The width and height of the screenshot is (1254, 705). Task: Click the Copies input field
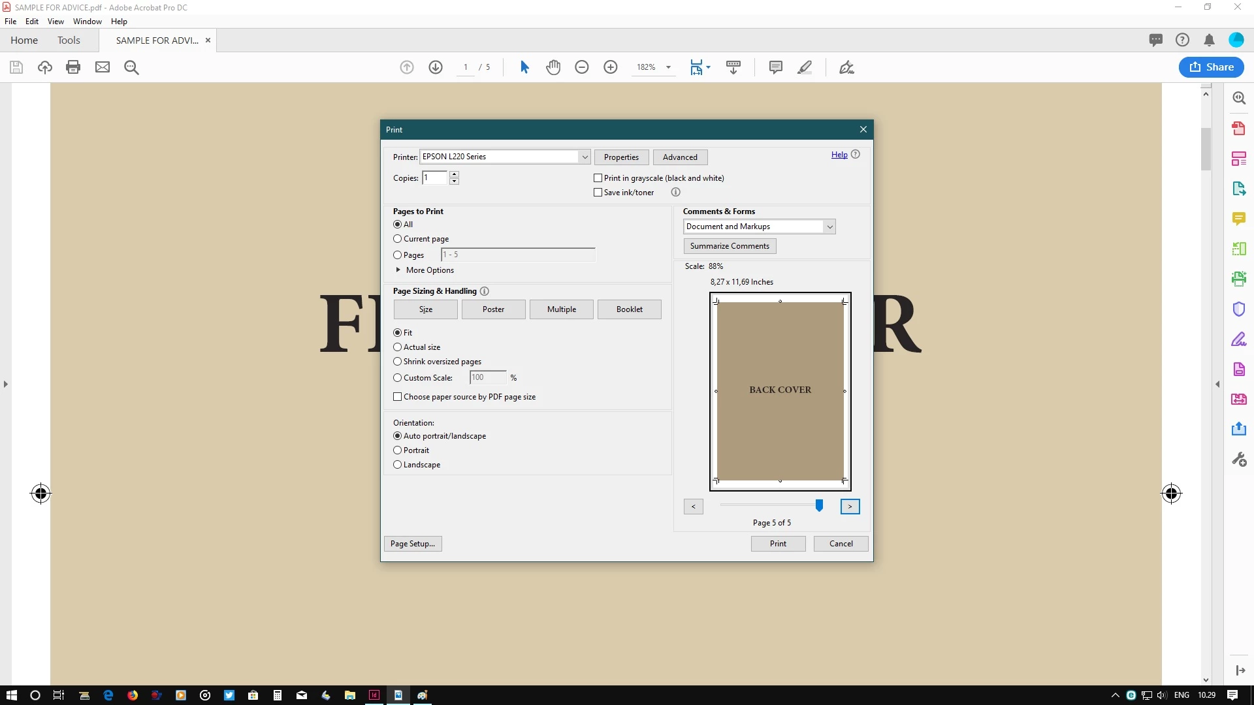tap(434, 178)
